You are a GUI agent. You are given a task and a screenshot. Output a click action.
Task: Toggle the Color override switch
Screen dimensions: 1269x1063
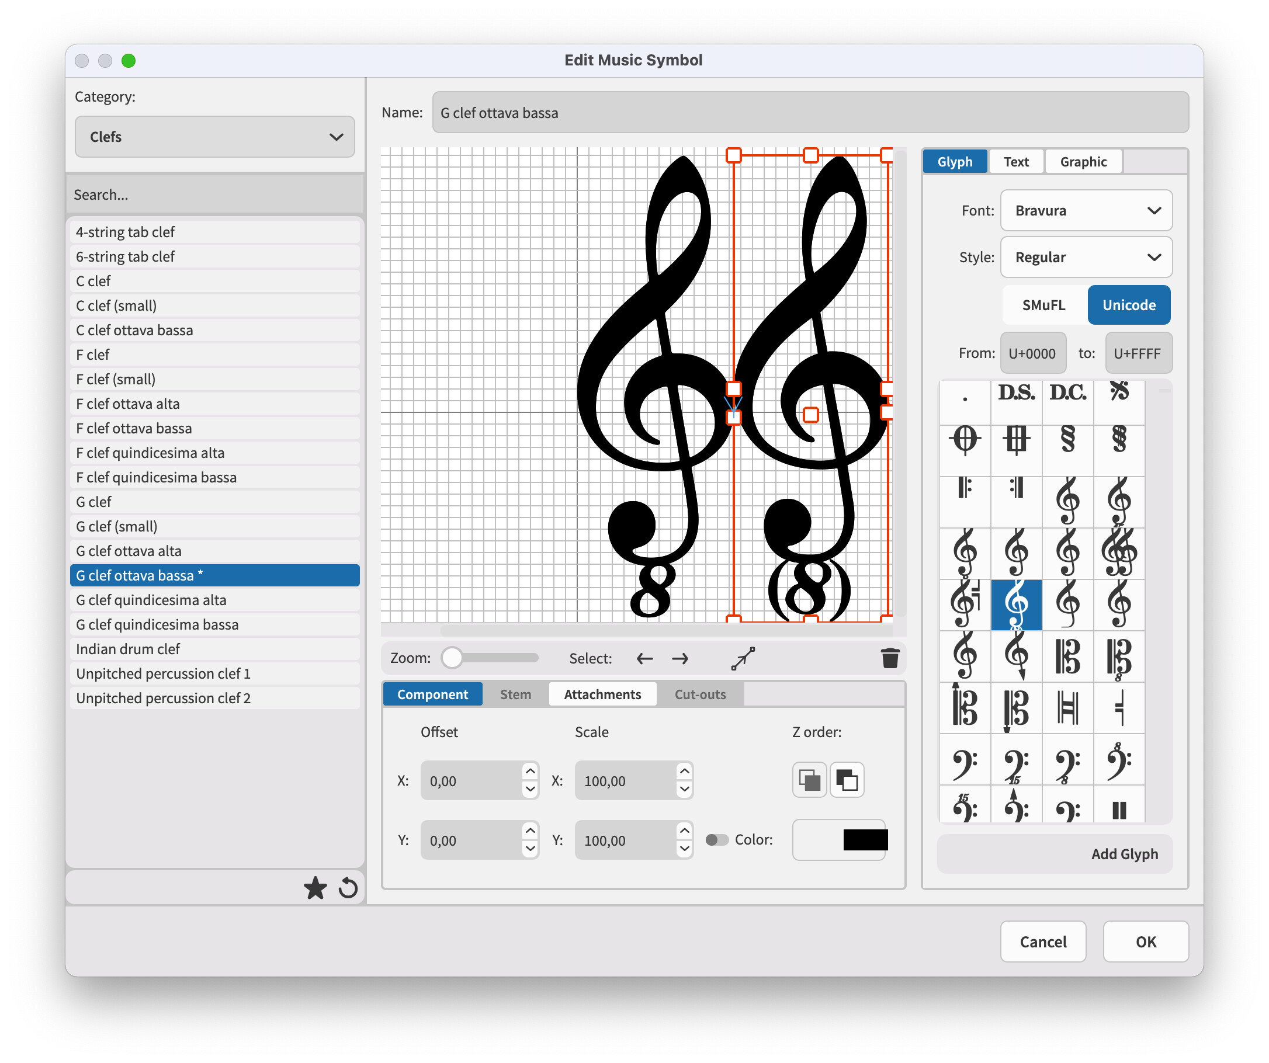click(717, 840)
